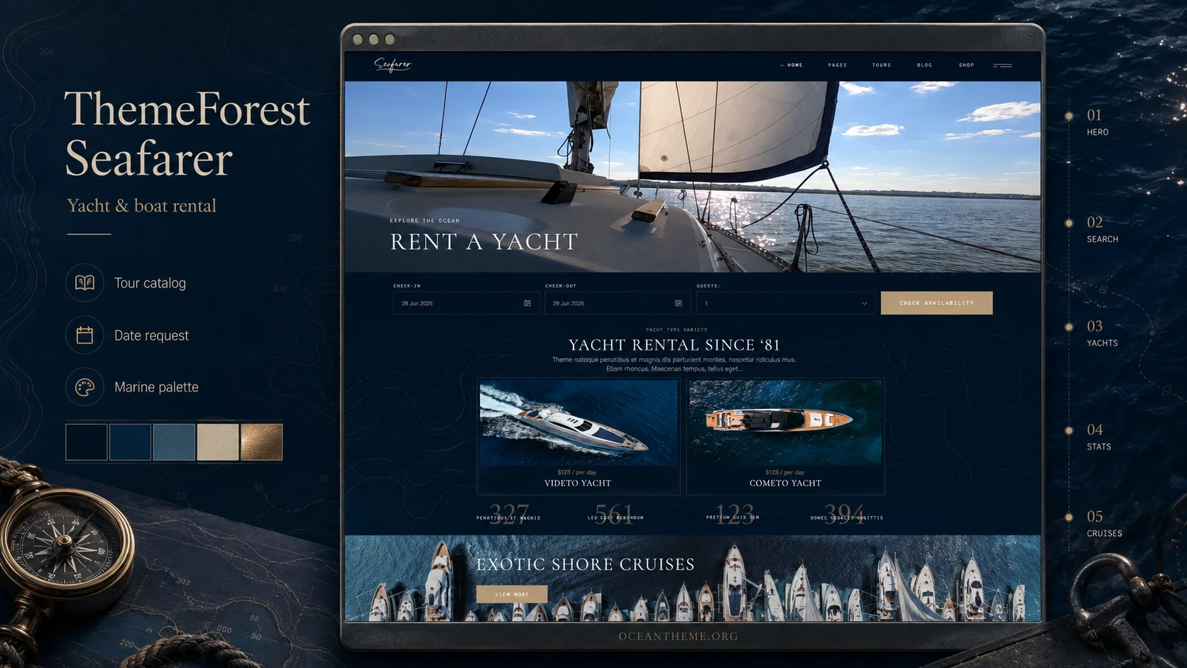This screenshot has height=668, width=1187.
Task: Click the Exotic Shore Cruises heading
Action: coord(586,564)
